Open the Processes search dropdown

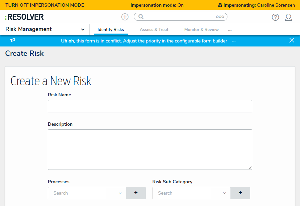(87, 193)
